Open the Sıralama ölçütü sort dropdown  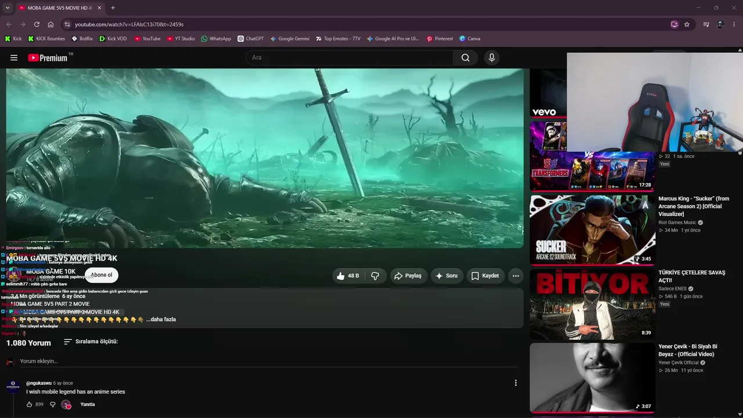click(x=91, y=341)
